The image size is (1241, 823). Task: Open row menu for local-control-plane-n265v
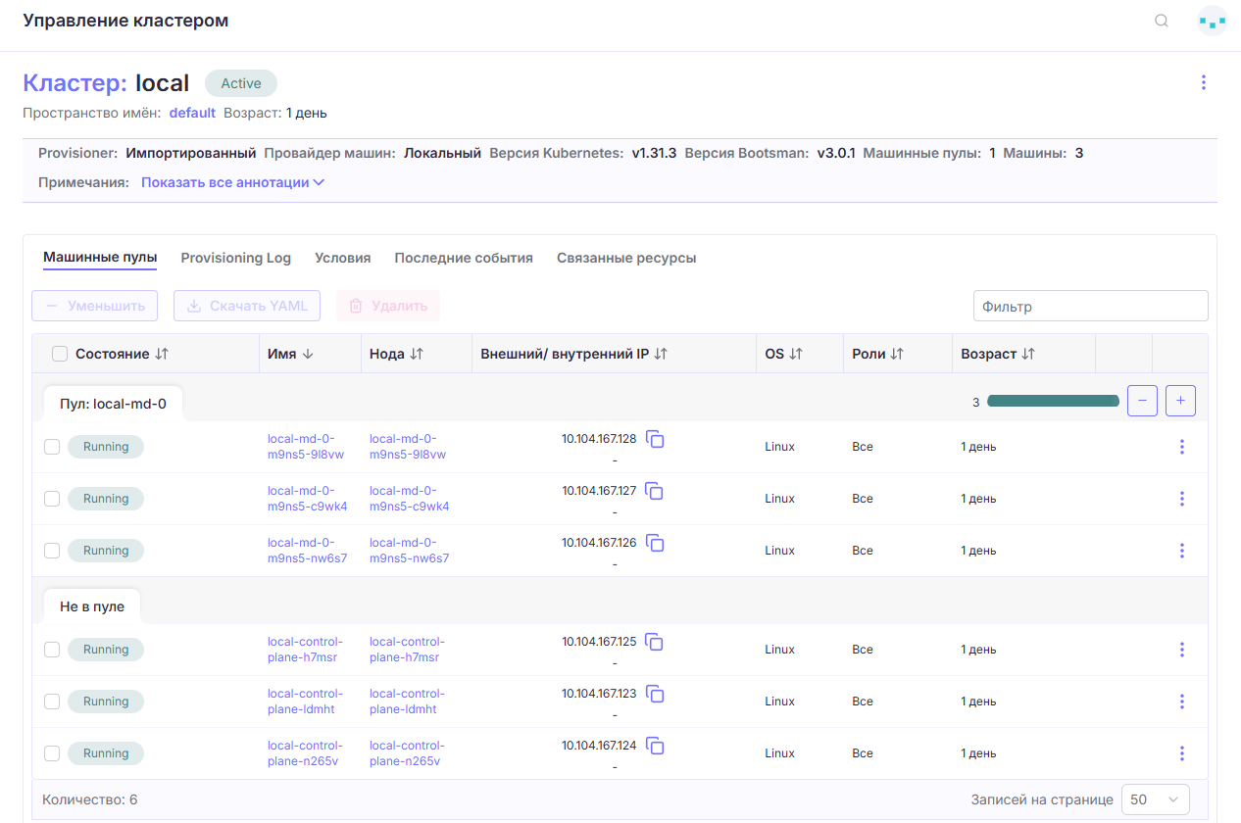[x=1181, y=753]
